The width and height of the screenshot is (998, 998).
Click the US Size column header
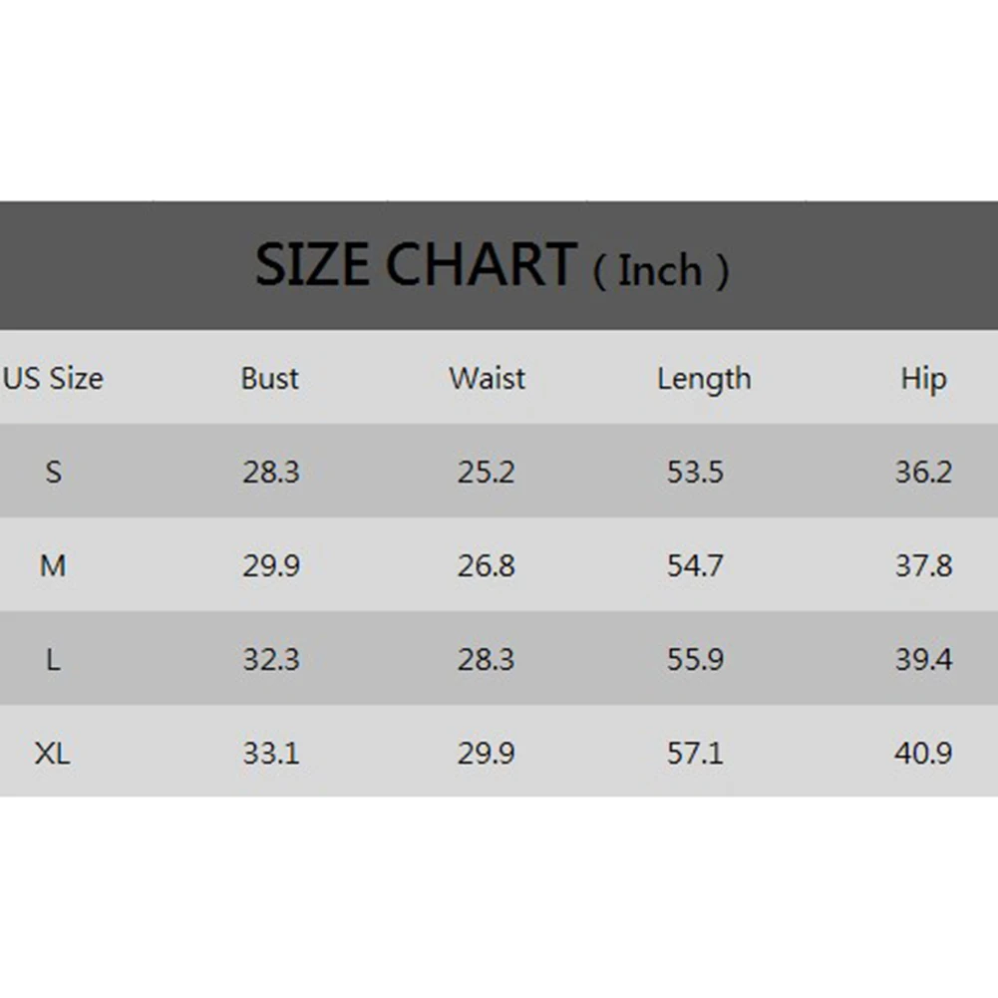click(53, 378)
